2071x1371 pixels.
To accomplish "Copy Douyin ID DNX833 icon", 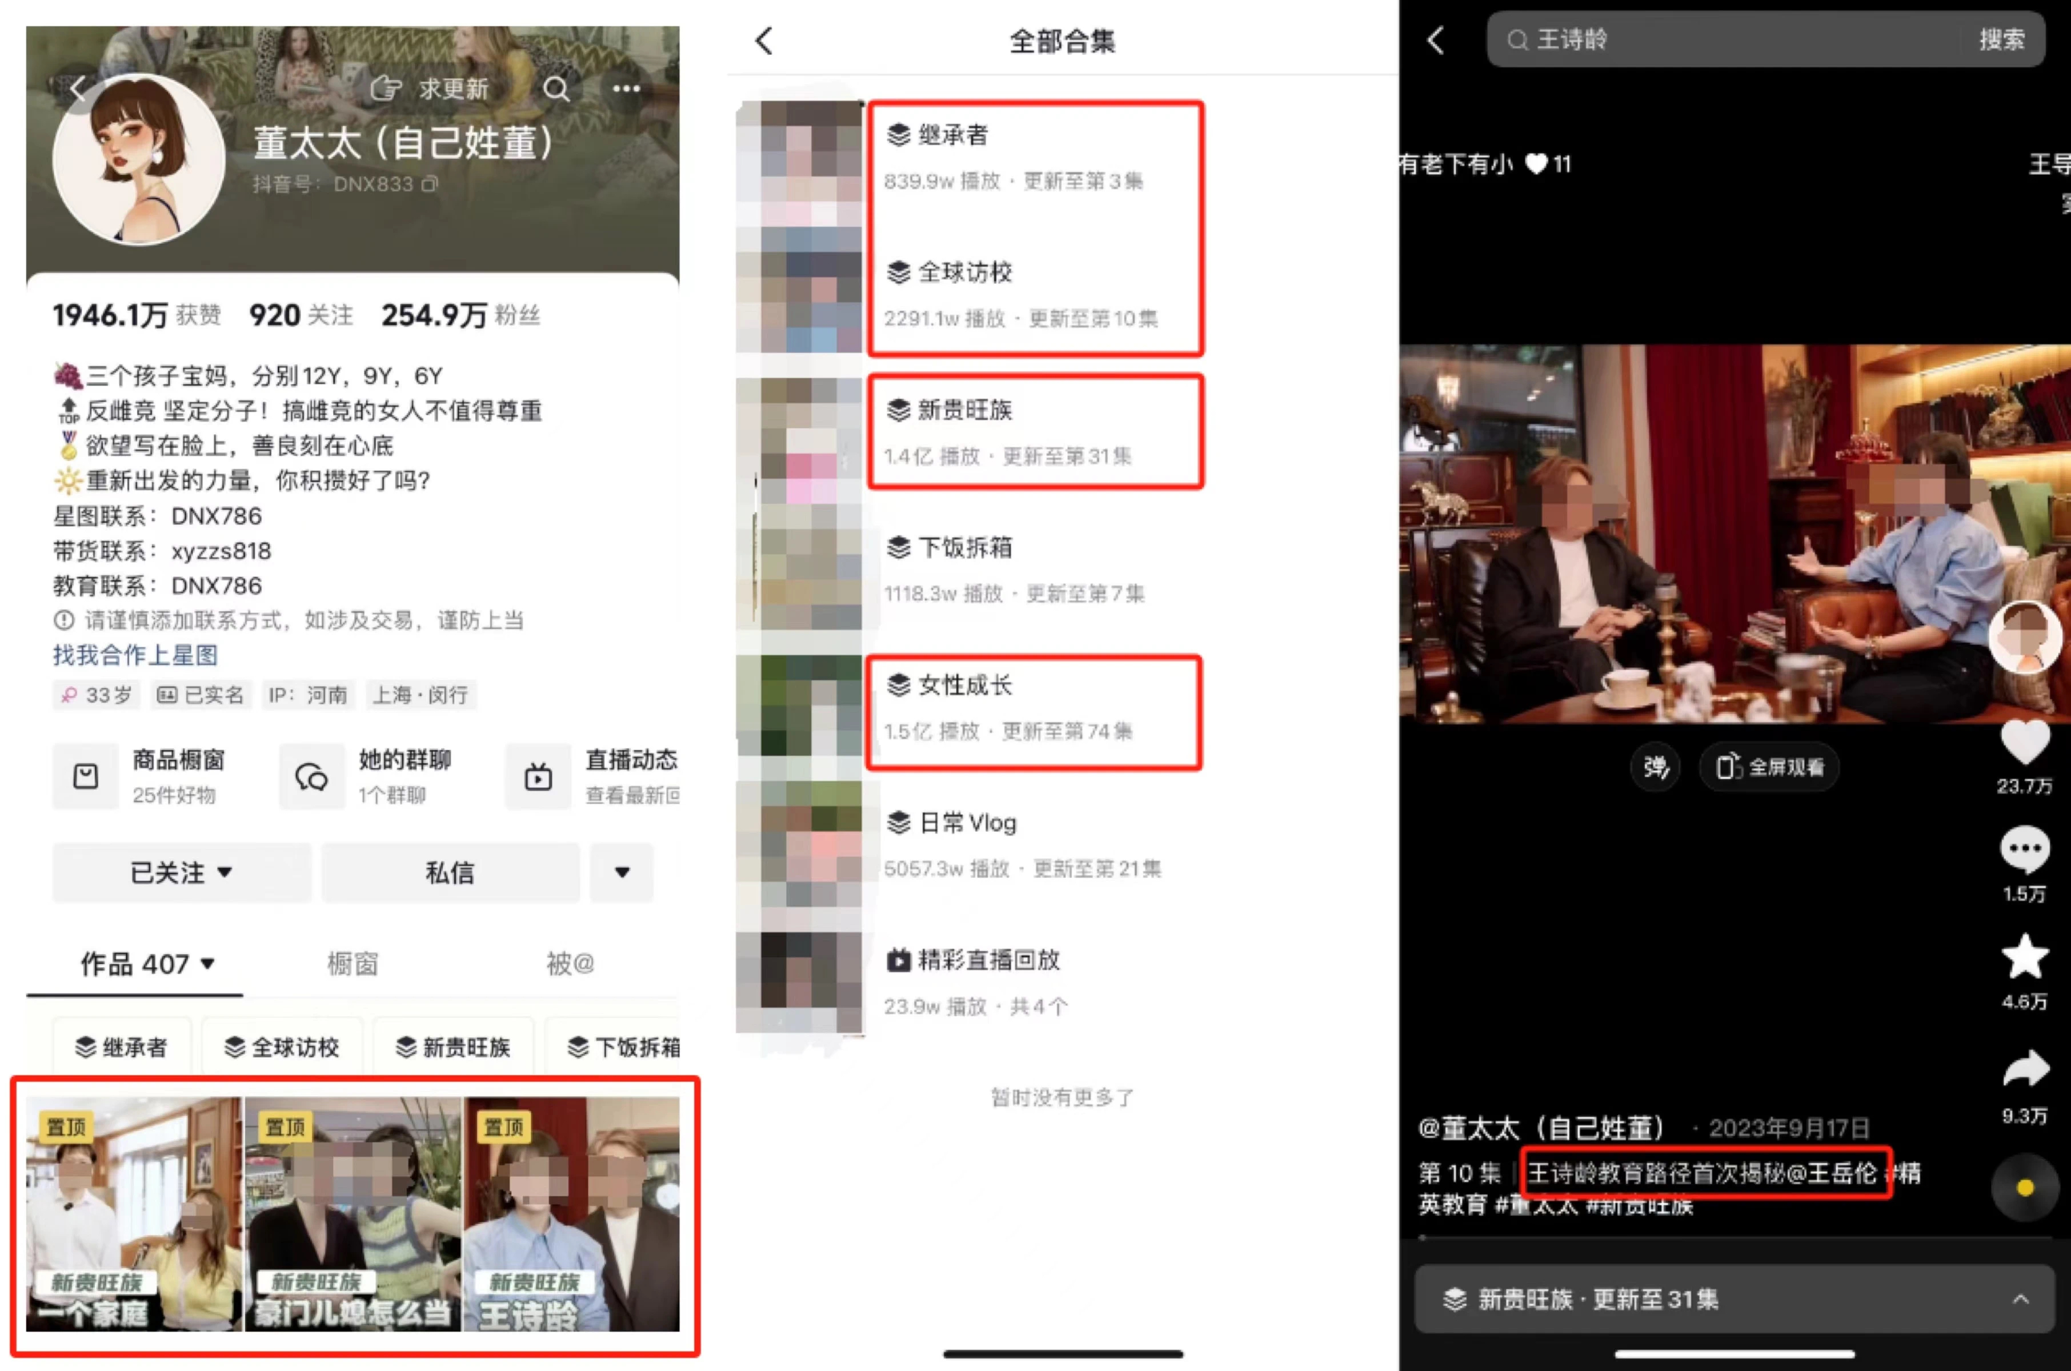I will pyautogui.click(x=429, y=185).
